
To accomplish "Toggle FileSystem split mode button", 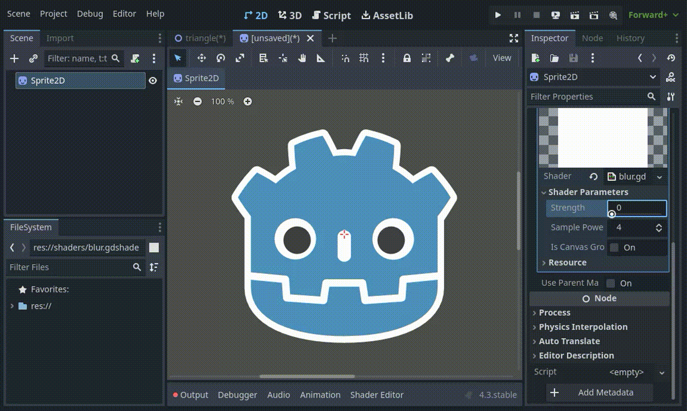I will coord(154,248).
